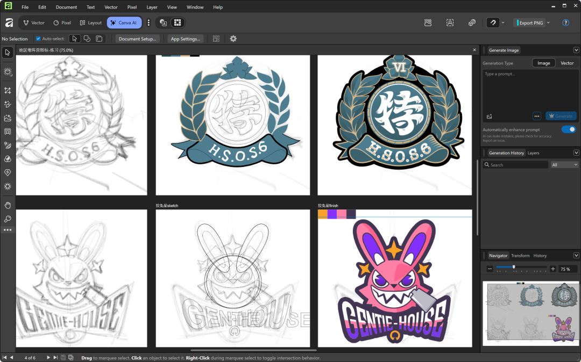Open the All filter dropdown
The width and height of the screenshot is (581, 362).
(x=564, y=165)
